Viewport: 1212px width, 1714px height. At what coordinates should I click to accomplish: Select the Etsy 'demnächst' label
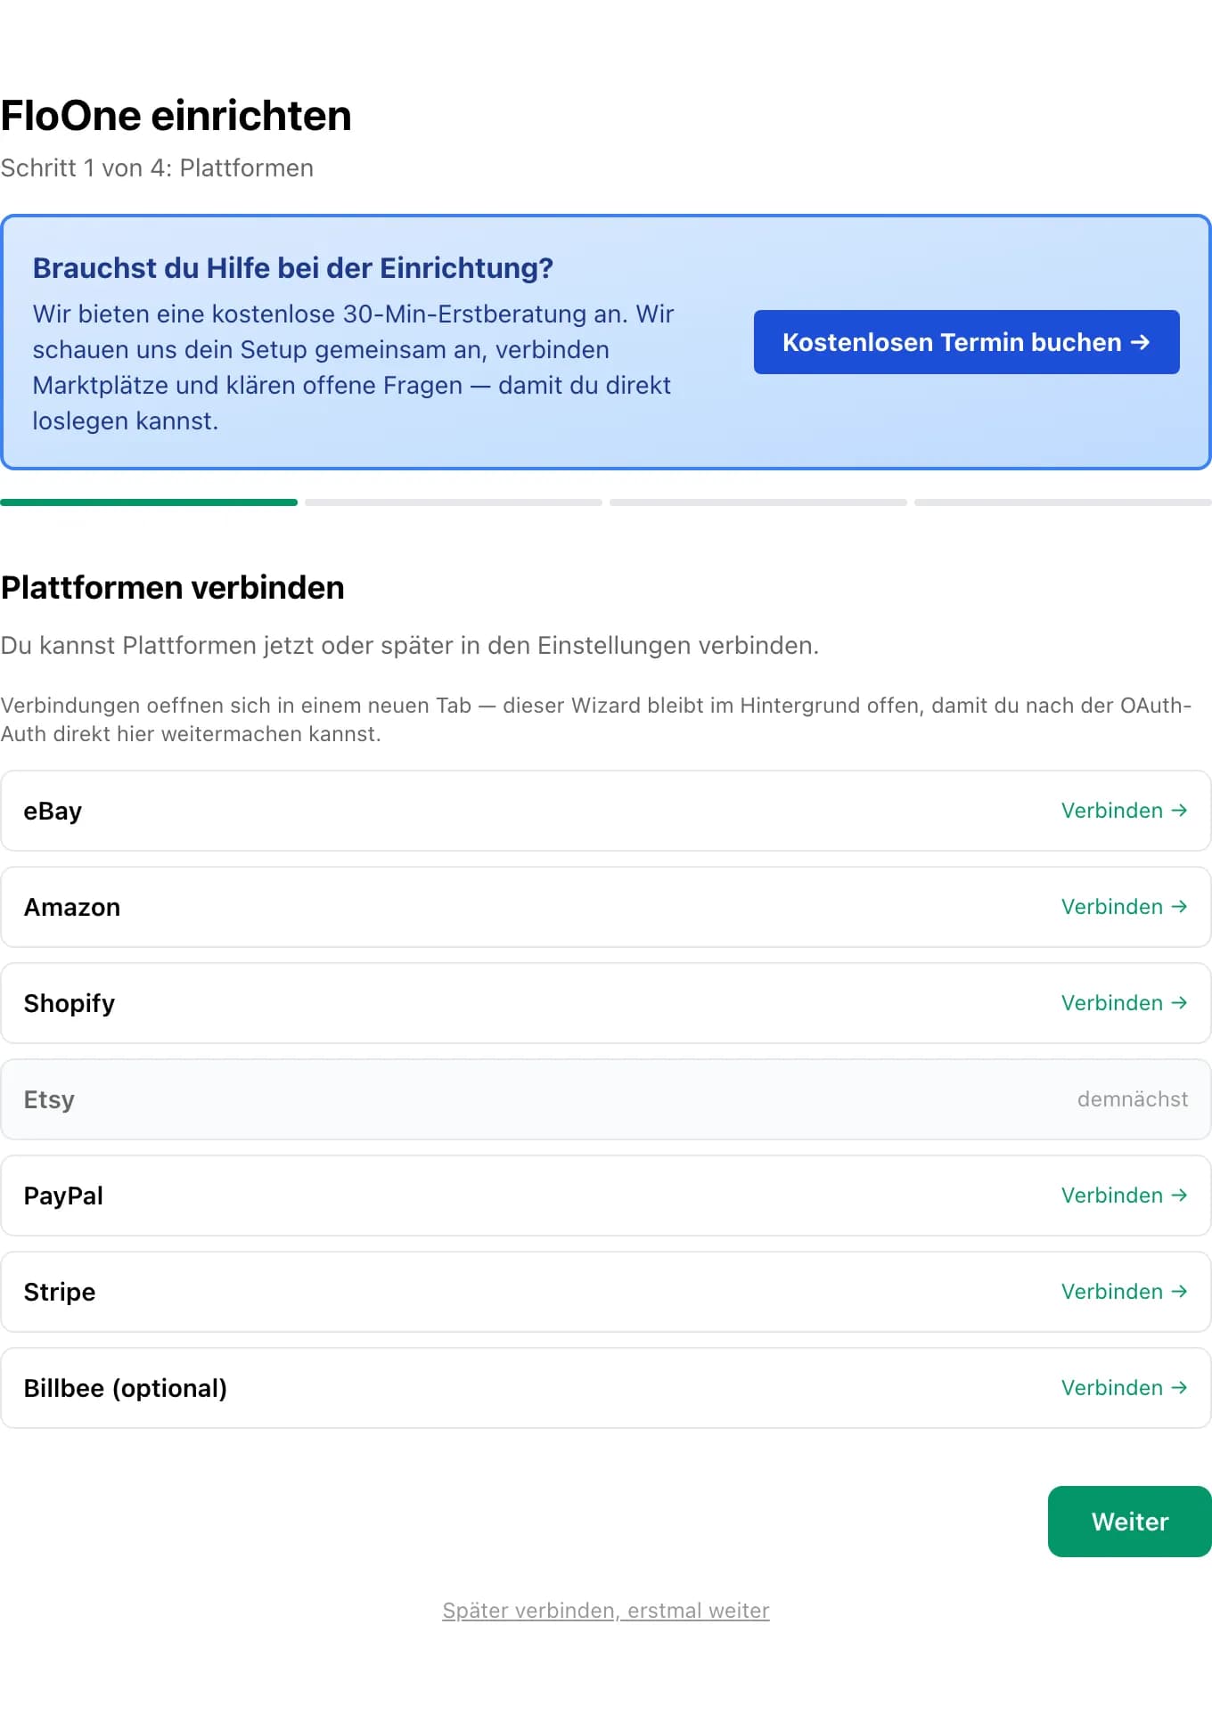1133,1099
